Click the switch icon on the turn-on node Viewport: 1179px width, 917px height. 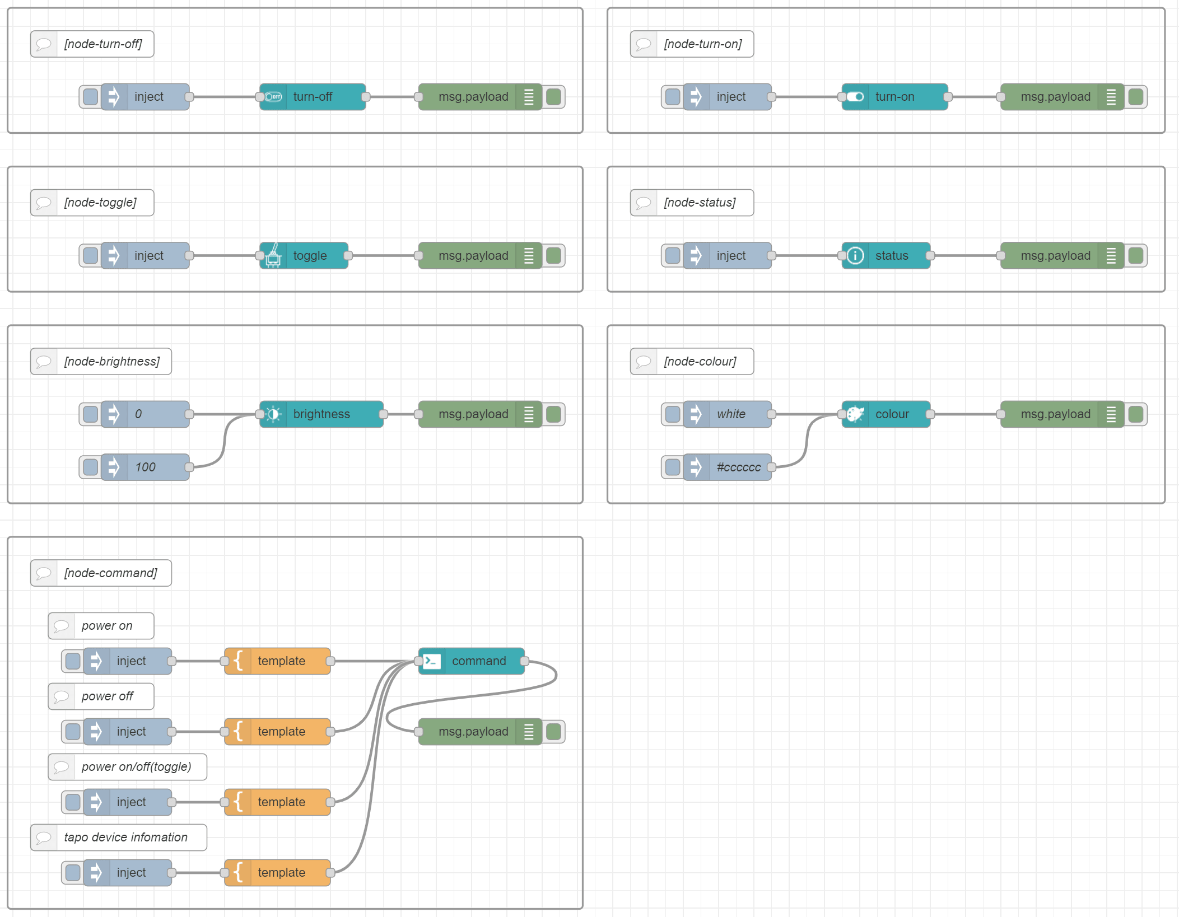857,97
